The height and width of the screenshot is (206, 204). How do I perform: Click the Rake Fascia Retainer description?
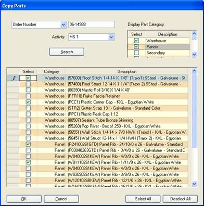[x=94, y=96]
